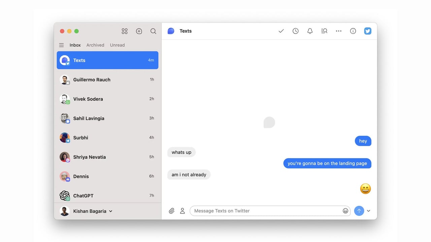Screen dimensions: 431x242
Task: Click Kishan Bagaria's profile picture
Action: click(65, 211)
